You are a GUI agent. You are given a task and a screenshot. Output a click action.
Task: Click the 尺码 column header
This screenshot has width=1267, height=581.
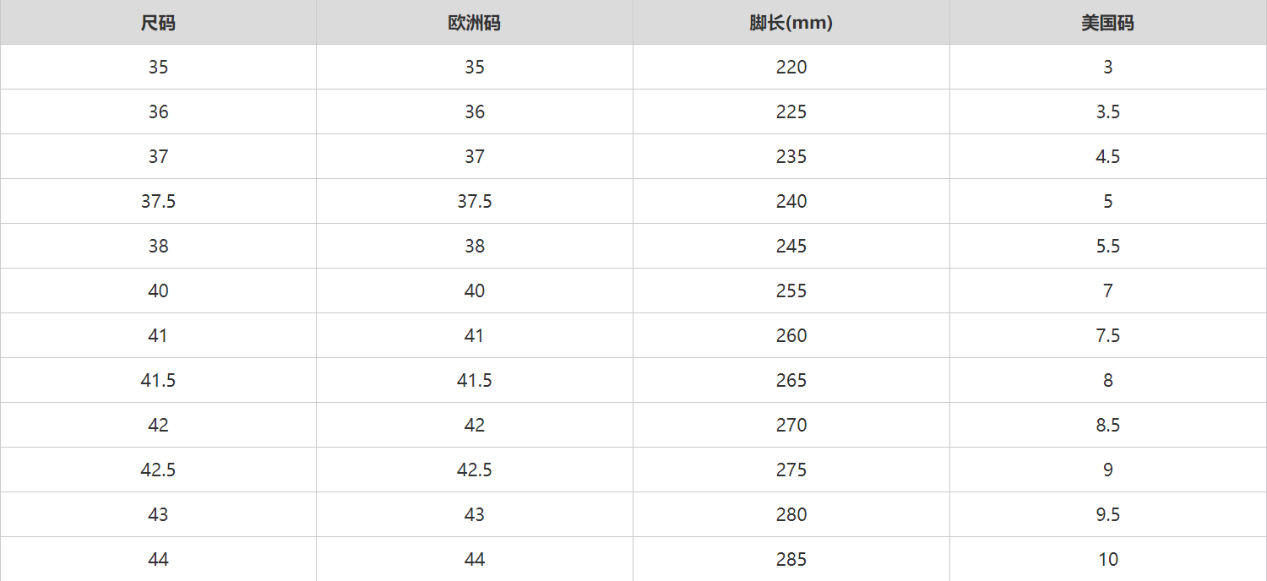pos(158,23)
